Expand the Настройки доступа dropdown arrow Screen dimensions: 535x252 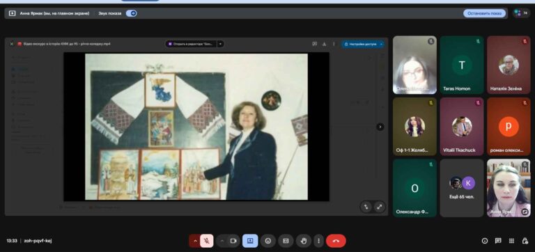click(381, 44)
